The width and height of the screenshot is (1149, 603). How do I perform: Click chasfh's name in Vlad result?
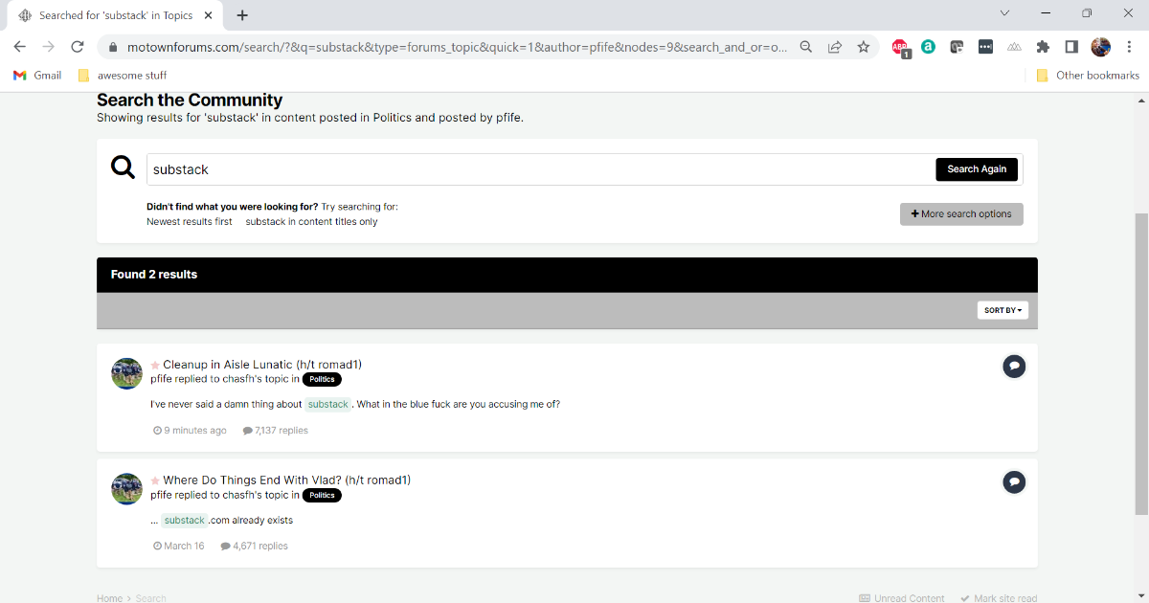(x=242, y=495)
